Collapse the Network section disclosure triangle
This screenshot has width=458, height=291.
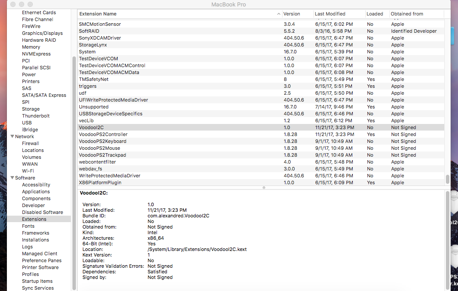[12, 136]
